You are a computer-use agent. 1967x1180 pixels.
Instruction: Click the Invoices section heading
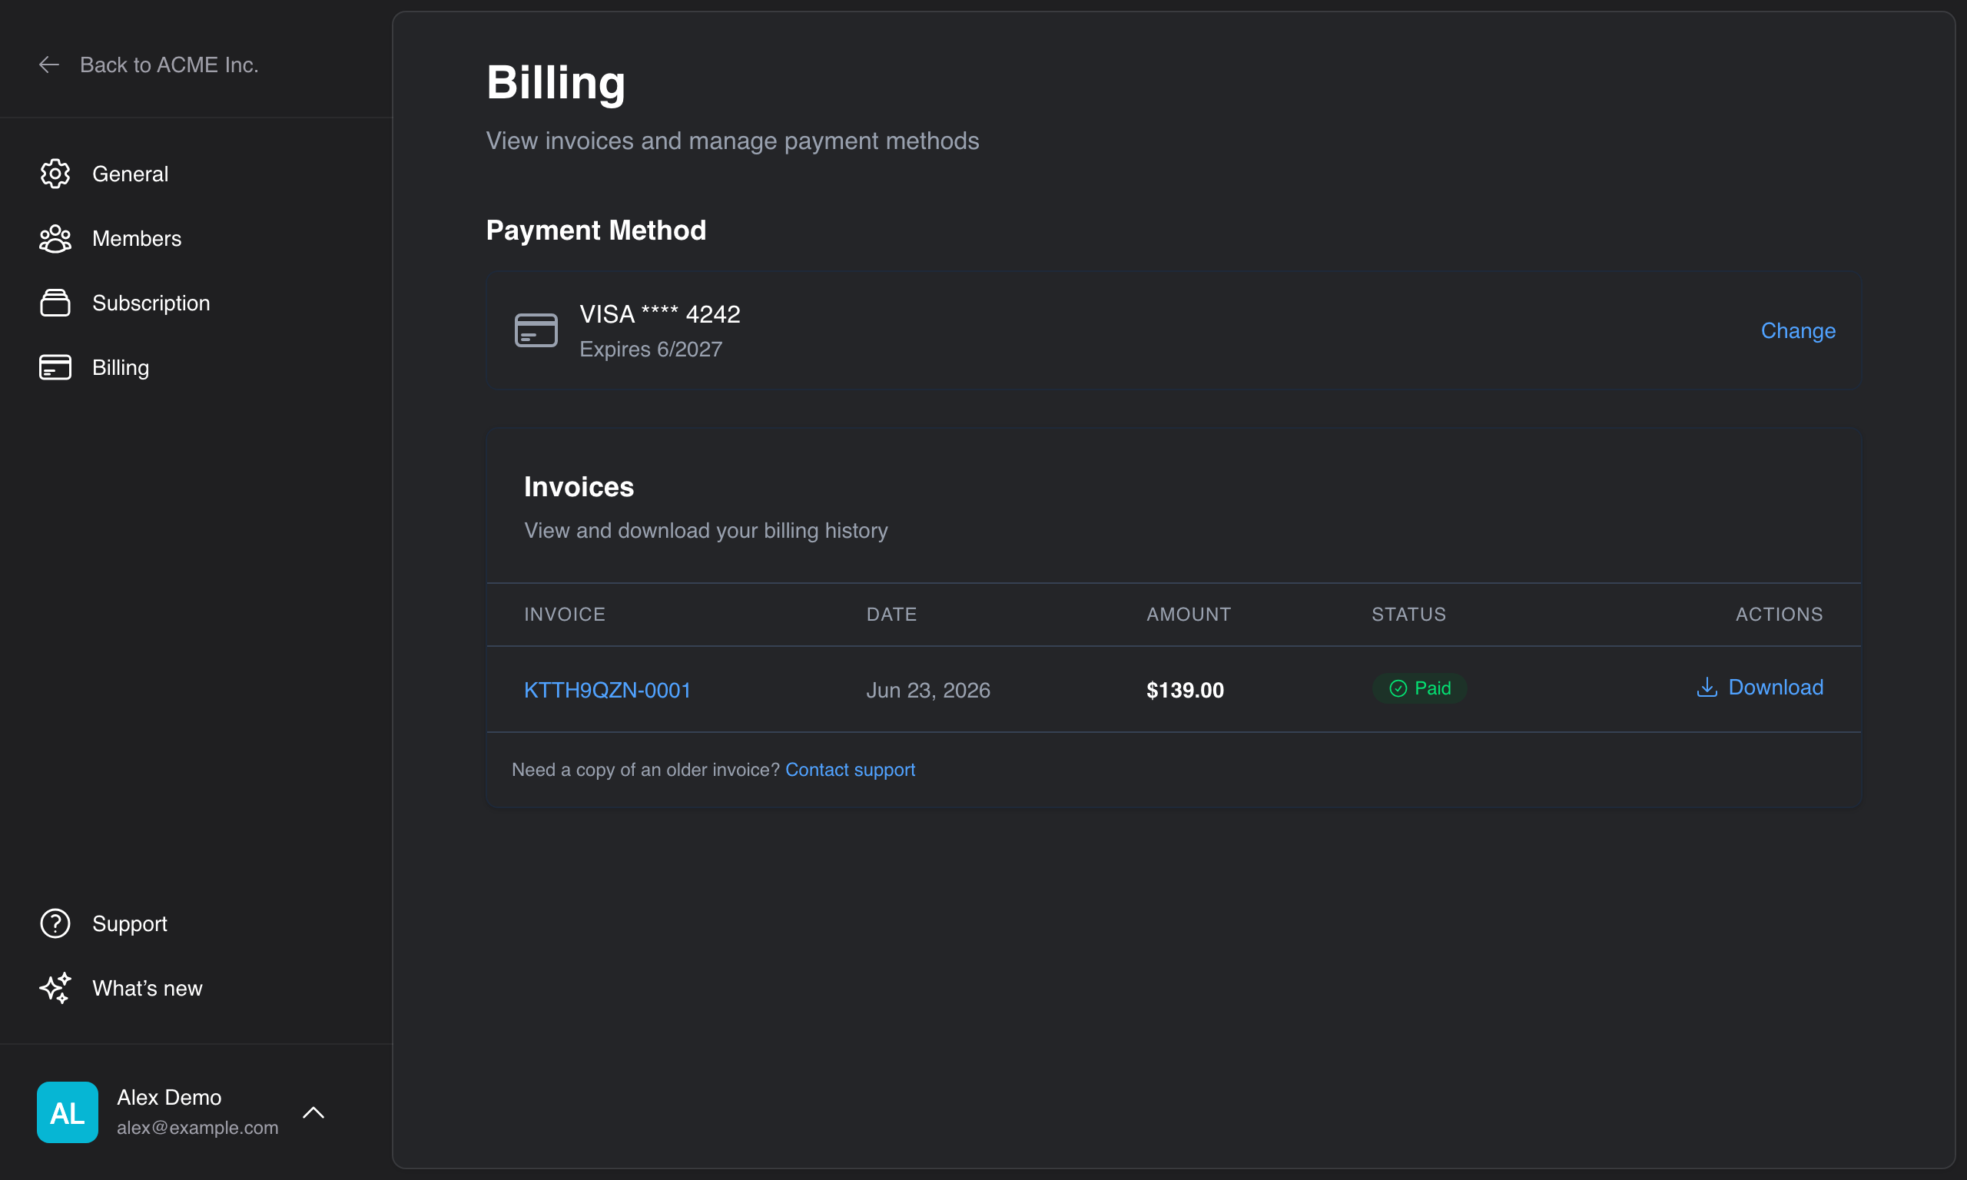[579, 486]
